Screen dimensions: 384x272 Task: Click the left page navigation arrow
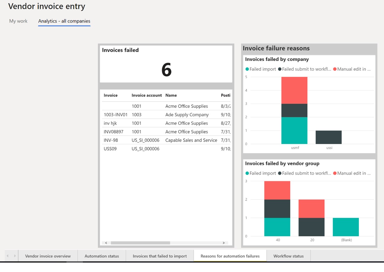pyautogui.click(x=7, y=256)
